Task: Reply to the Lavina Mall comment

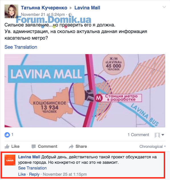Action: [x=34, y=174]
